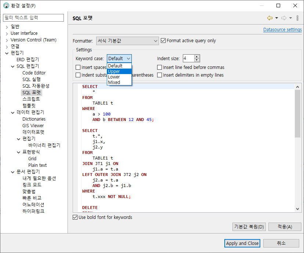Click the 필터 텍스트 입력 search field
The image size is (304, 253).
[x=33, y=18]
